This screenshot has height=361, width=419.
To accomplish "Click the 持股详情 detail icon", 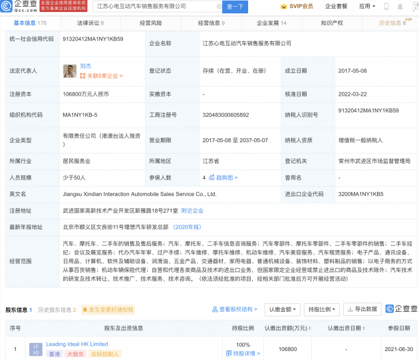I will [229, 354].
